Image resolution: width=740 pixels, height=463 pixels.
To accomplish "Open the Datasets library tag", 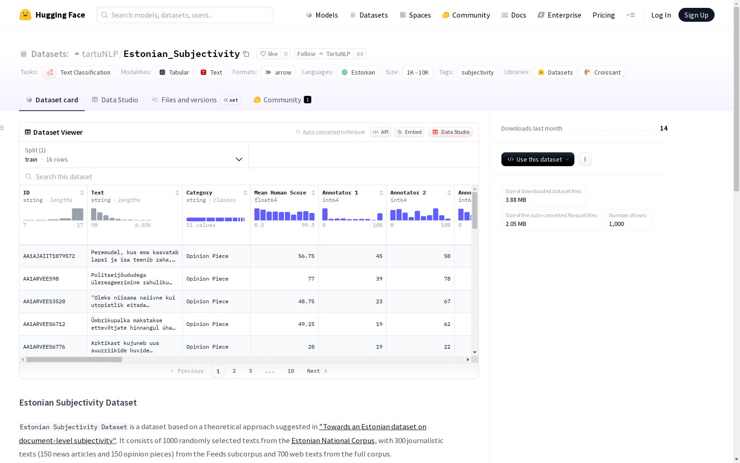I will (x=555, y=72).
